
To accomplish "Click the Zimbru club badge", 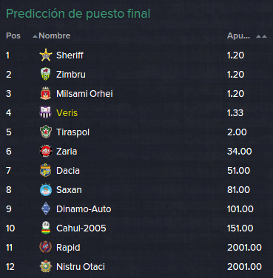I will [46, 74].
